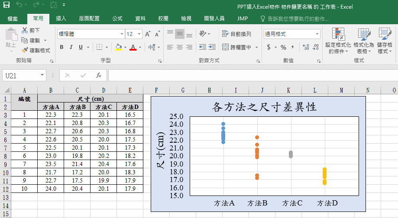Click the percent style icon
This screenshot has width=398, height=218.
tap(283, 47)
